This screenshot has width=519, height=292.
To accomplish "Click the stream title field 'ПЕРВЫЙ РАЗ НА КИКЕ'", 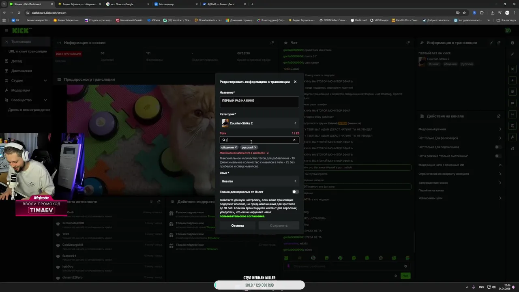I will tap(259, 102).
